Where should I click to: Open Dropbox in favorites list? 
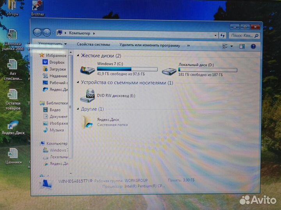(x=53, y=62)
